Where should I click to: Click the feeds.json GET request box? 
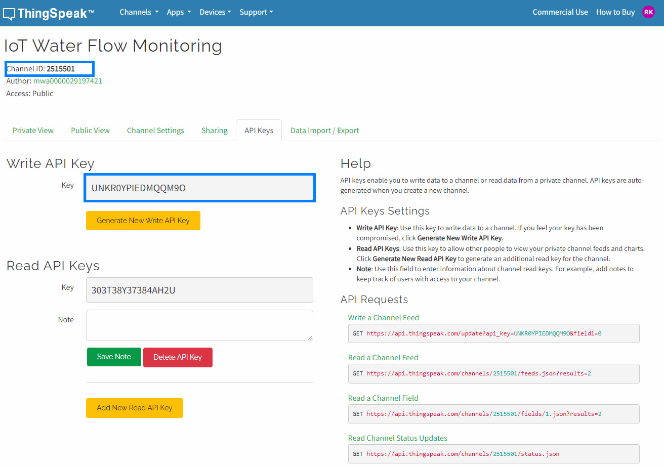(x=494, y=373)
